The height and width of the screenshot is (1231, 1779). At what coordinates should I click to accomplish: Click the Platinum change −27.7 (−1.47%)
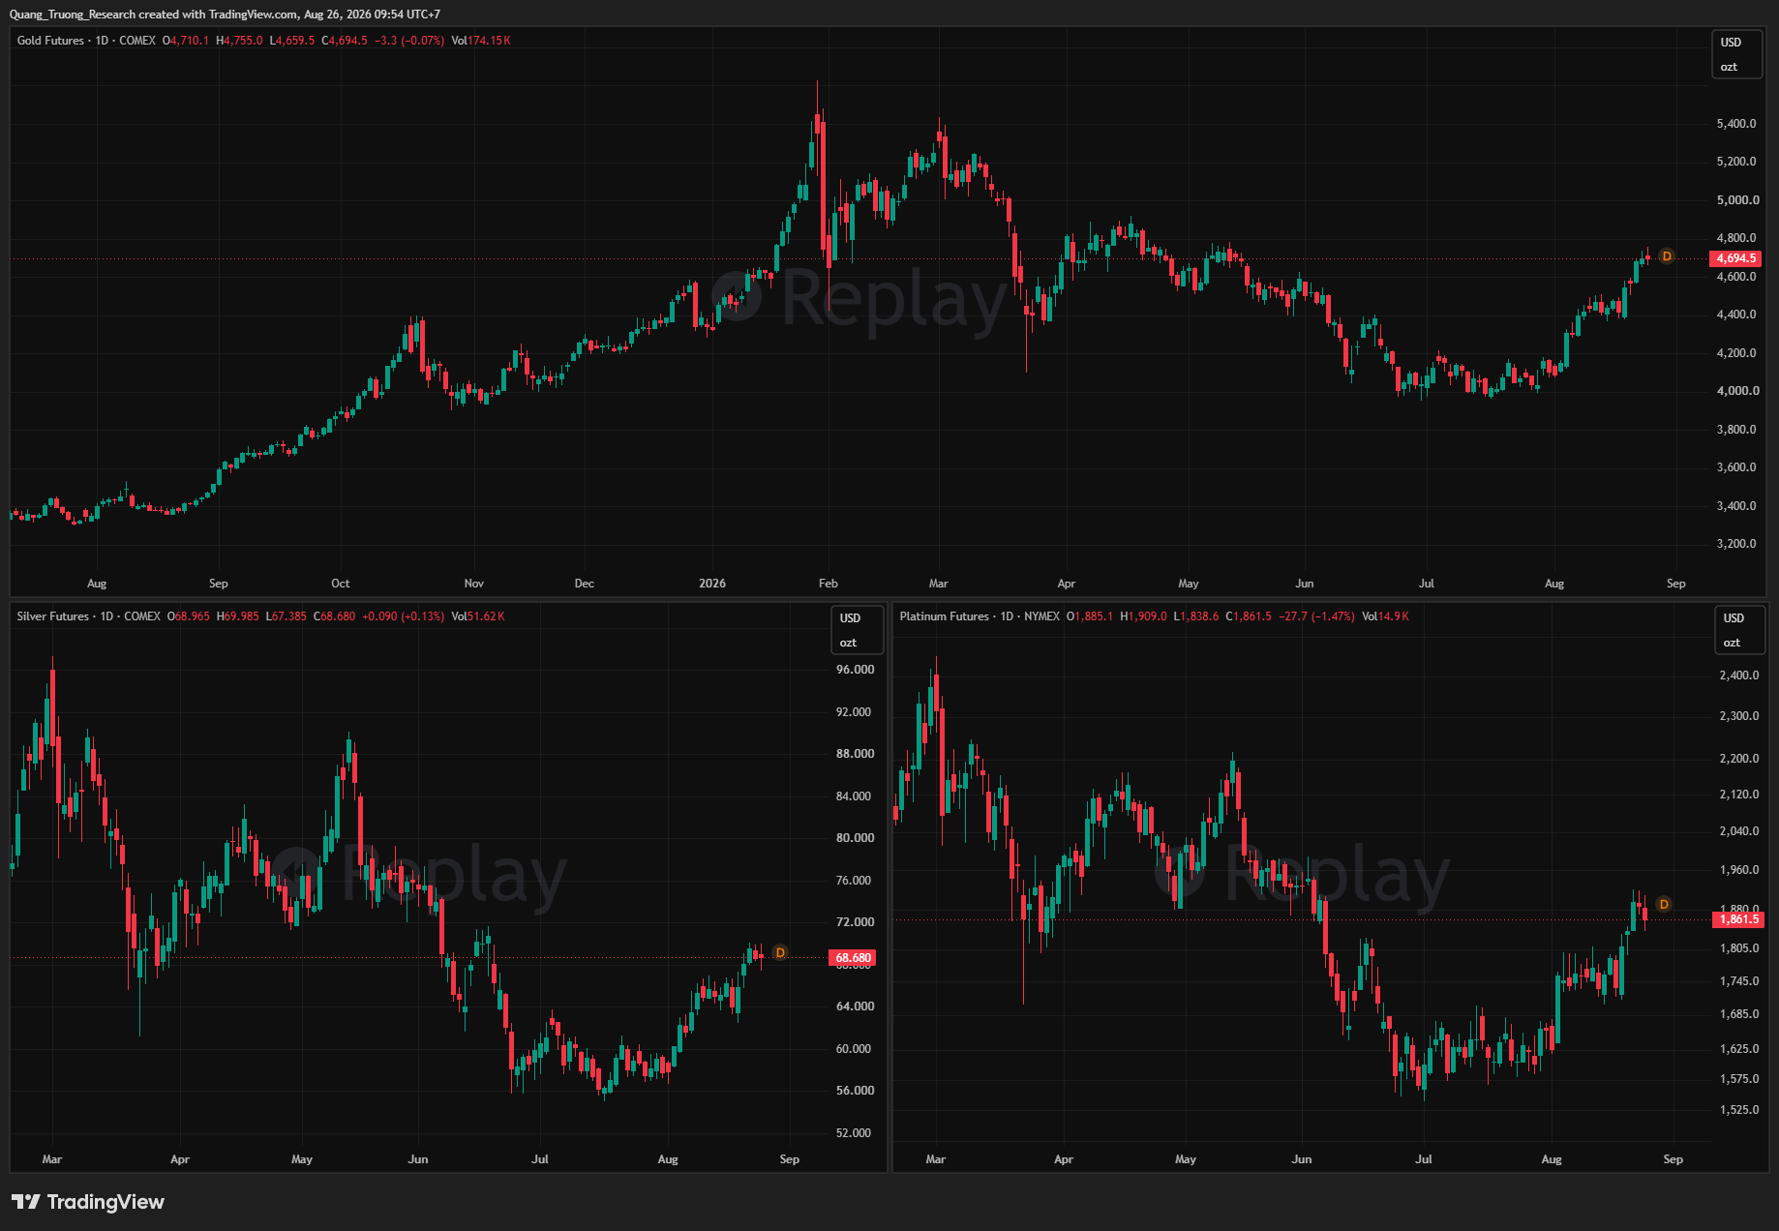point(1317,616)
